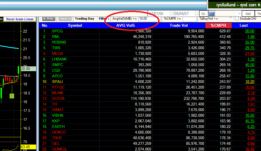Expand the toolbar overflow chevron near %BuyVol
Image resolution: width=261 pixels, height=151 pixels.
[230, 17]
